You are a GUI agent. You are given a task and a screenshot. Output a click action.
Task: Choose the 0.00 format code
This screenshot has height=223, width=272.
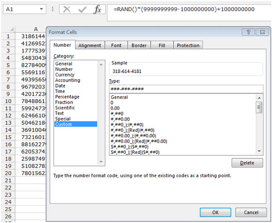coord(115,108)
